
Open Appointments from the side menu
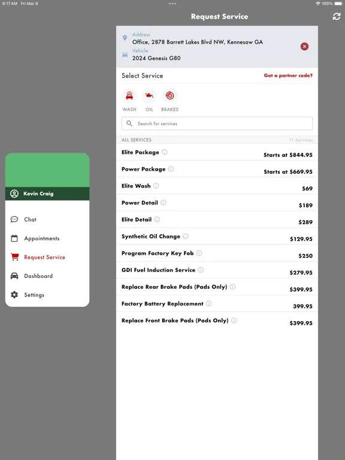pos(47,238)
